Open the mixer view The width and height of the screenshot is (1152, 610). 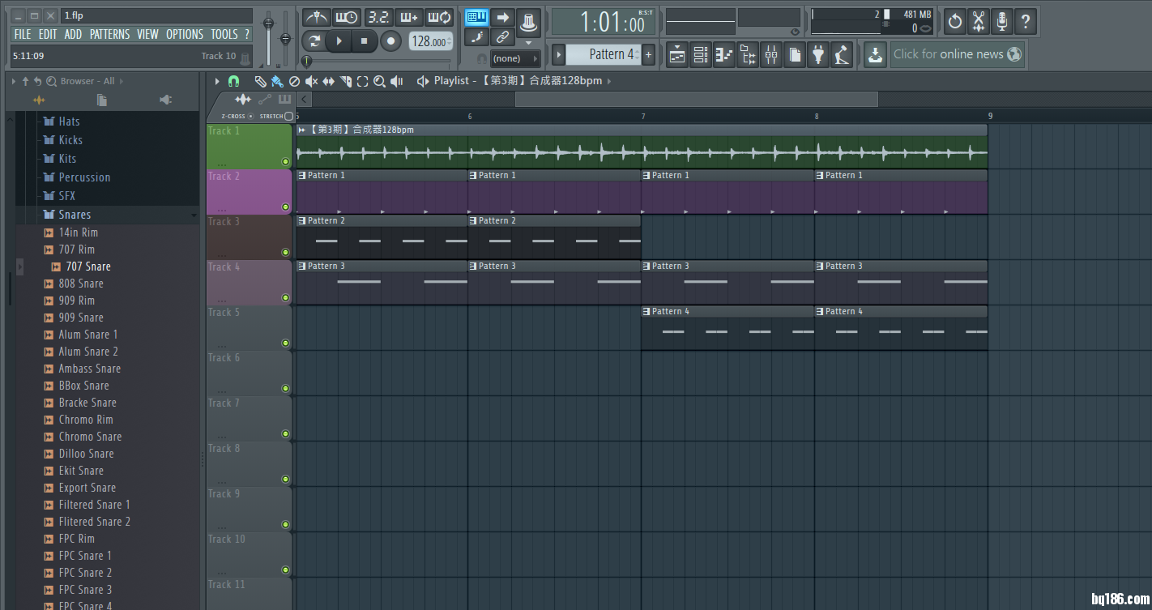771,55
